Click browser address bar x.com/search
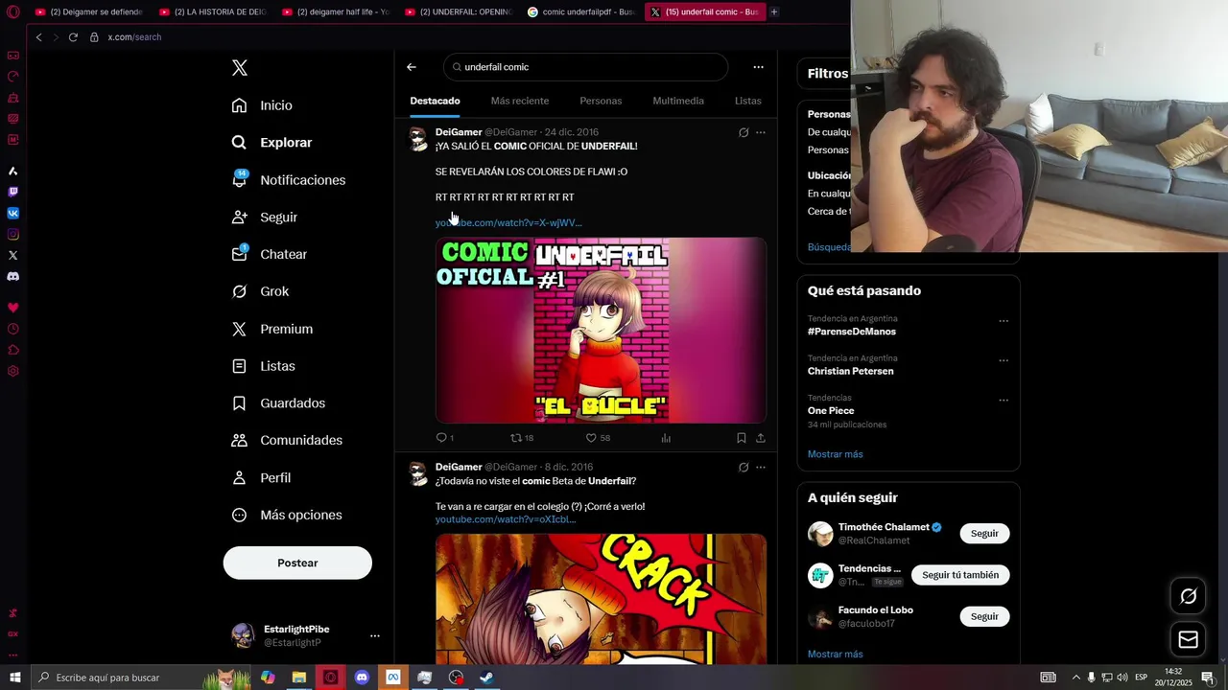Image resolution: width=1228 pixels, height=690 pixels. pyautogui.click(x=134, y=37)
